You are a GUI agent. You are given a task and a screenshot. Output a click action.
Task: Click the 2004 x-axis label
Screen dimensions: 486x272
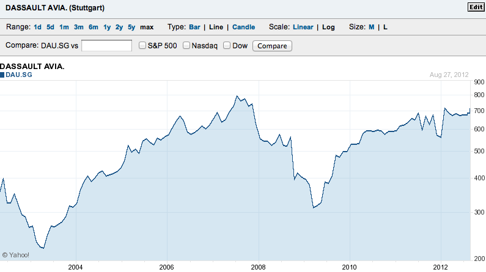point(75,267)
